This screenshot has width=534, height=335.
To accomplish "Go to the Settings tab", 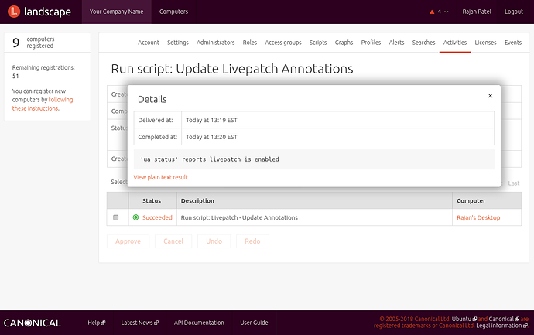I will [x=178, y=43].
